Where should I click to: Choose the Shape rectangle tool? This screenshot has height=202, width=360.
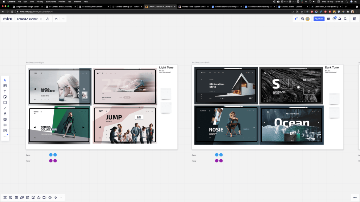pyautogui.click(x=5, y=102)
